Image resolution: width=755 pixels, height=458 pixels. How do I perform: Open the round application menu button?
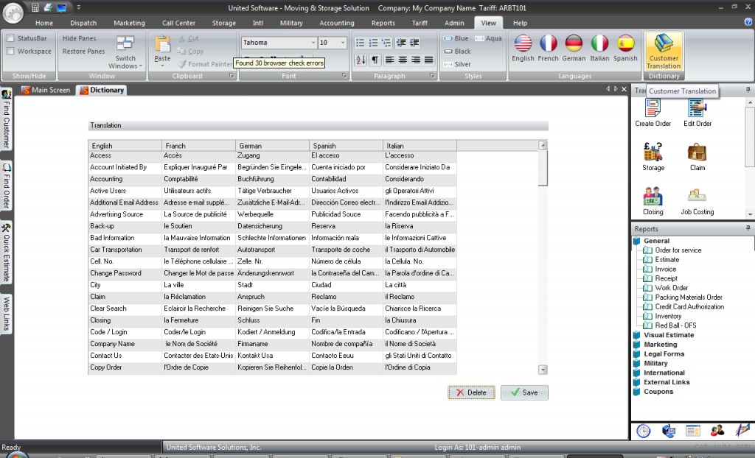click(x=13, y=13)
